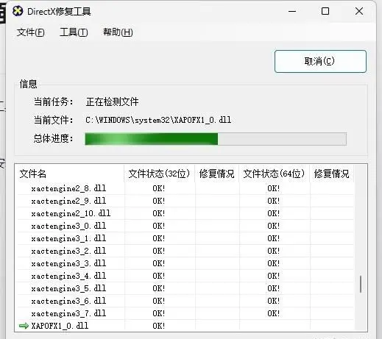Select the xactengine3_3.dll row
The width and height of the screenshot is (382, 339).
pyautogui.click(x=185, y=263)
